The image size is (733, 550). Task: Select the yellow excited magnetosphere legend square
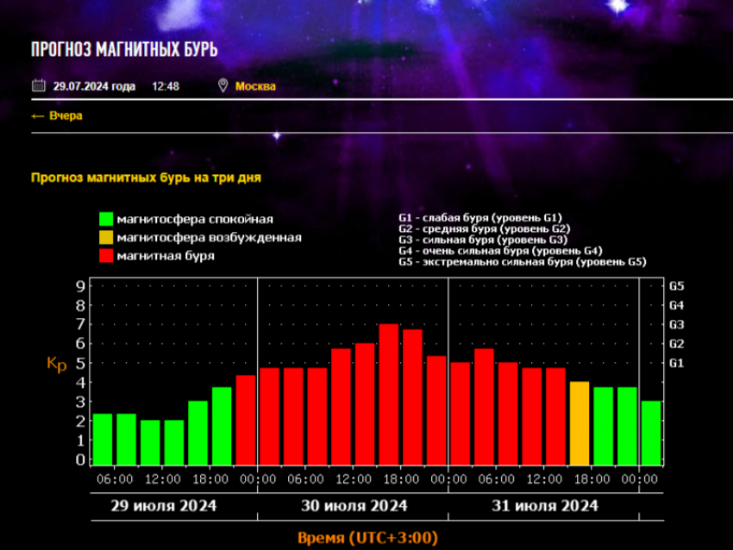(x=106, y=237)
